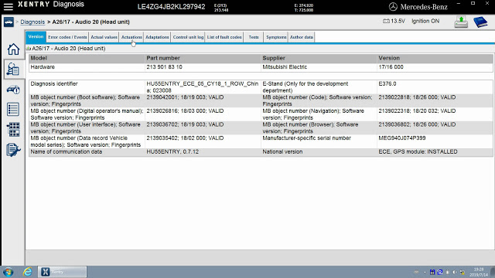The height and width of the screenshot is (278, 495).
Task: Click the Data record Vehicle model series label
Action: (x=87, y=141)
